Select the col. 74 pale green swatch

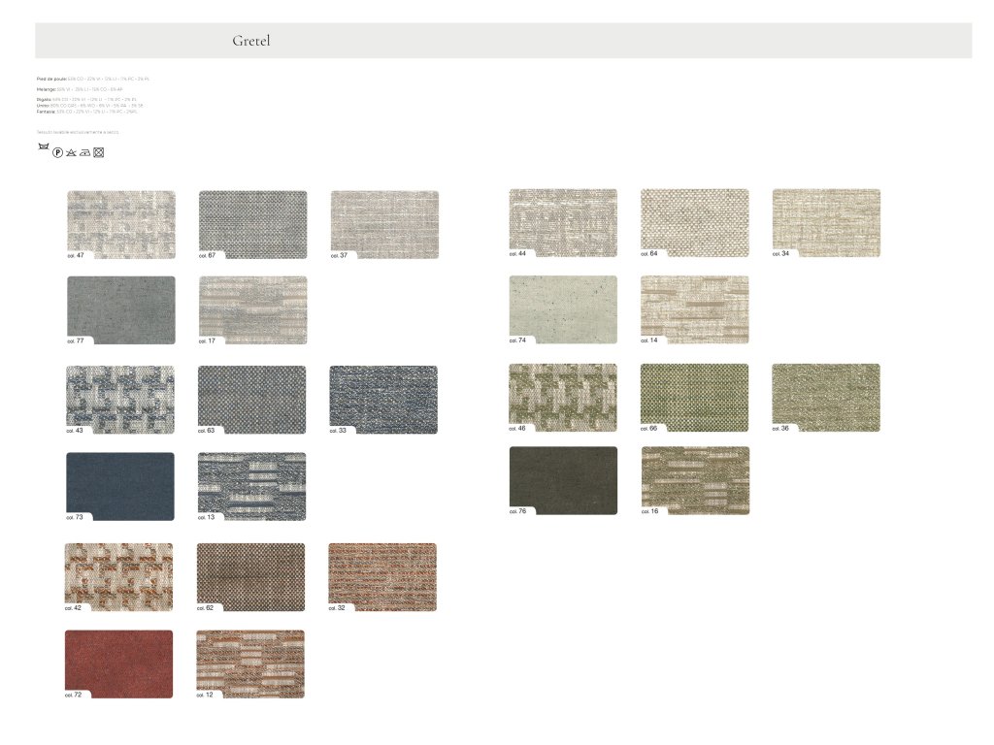563,309
